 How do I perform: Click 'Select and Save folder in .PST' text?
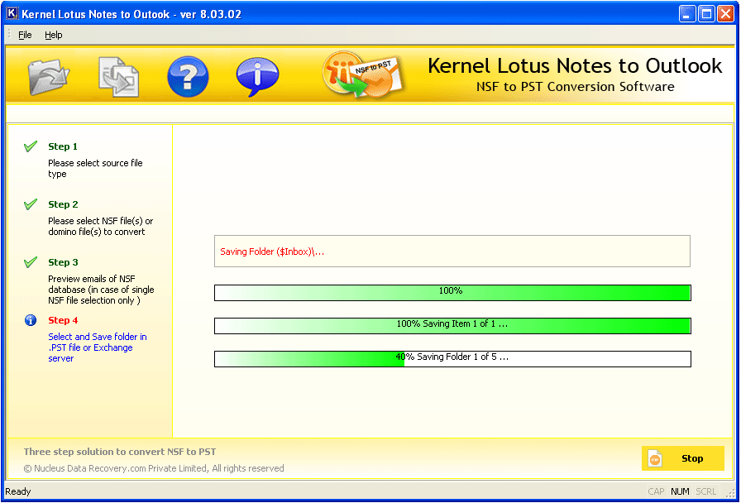pos(98,347)
